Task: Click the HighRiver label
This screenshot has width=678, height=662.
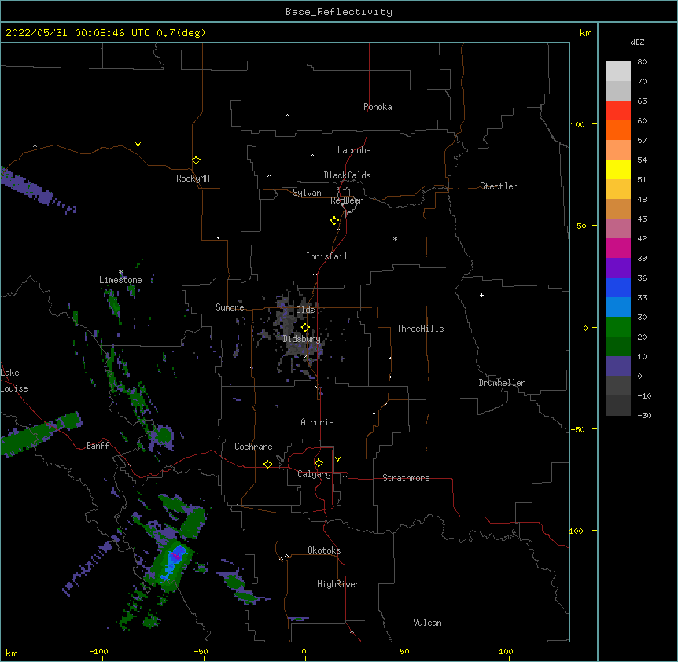Action: (338, 584)
